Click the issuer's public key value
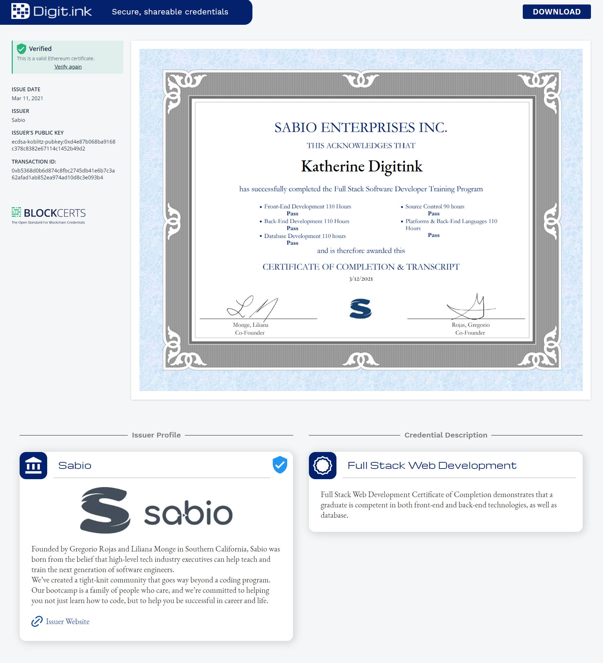Screen dimensions: 603x663 [63, 145]
